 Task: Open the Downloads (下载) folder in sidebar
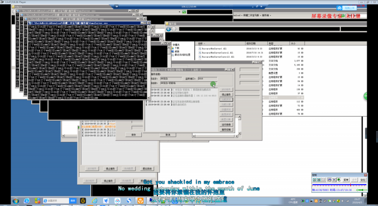point(177,48)
